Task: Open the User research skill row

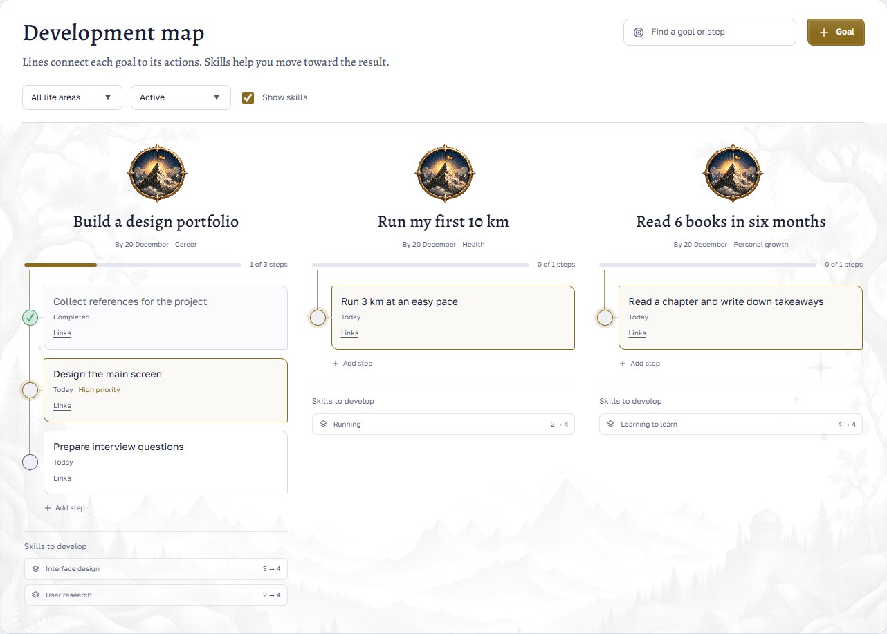Action: (x=156, y=595)
